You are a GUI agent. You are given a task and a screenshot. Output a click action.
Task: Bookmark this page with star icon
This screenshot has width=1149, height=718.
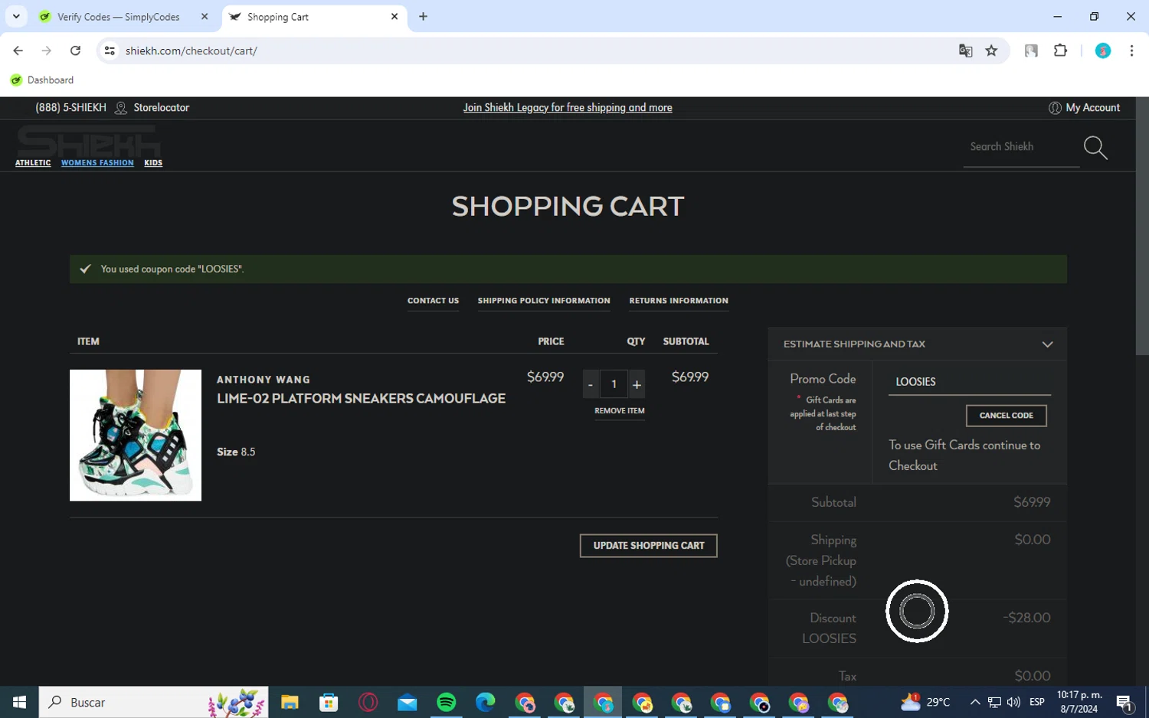(x=991, y=51)
